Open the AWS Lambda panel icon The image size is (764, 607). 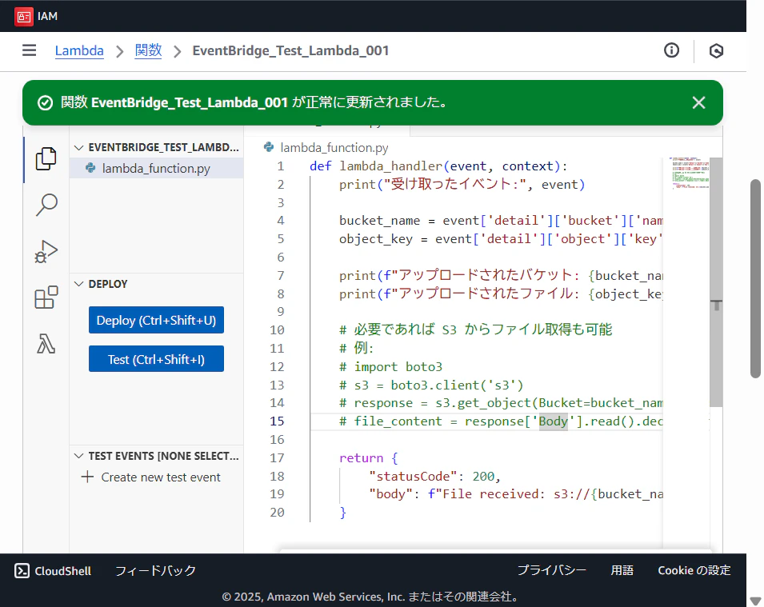46,343
